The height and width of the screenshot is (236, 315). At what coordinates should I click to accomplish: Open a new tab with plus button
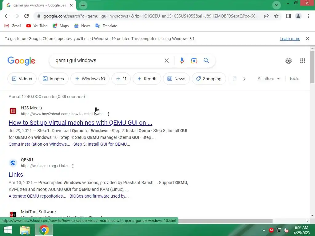[x=83, y=5]
